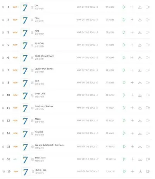Viewport: 155px width, 179px height.
Task: Add Filter to playlist with plus icon
Action: pos(132,20)
